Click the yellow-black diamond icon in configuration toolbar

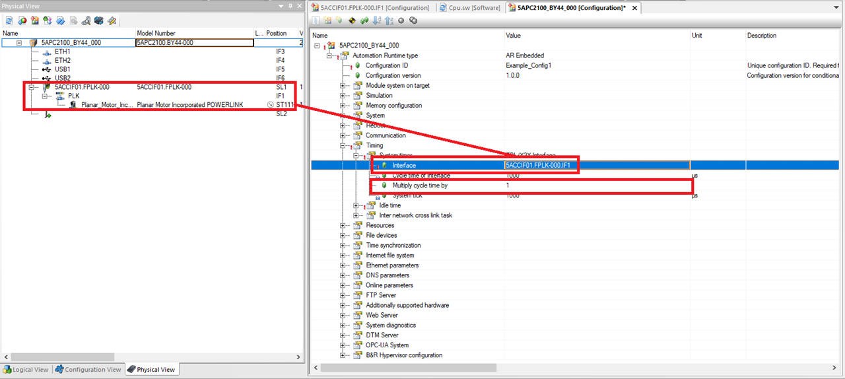(352, 20)
